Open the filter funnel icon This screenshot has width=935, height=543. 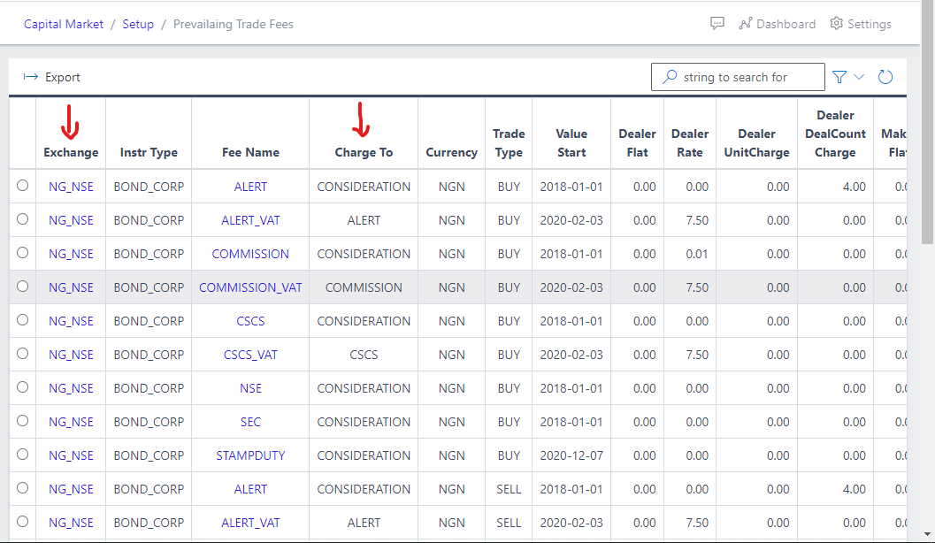tap(839, 77)
